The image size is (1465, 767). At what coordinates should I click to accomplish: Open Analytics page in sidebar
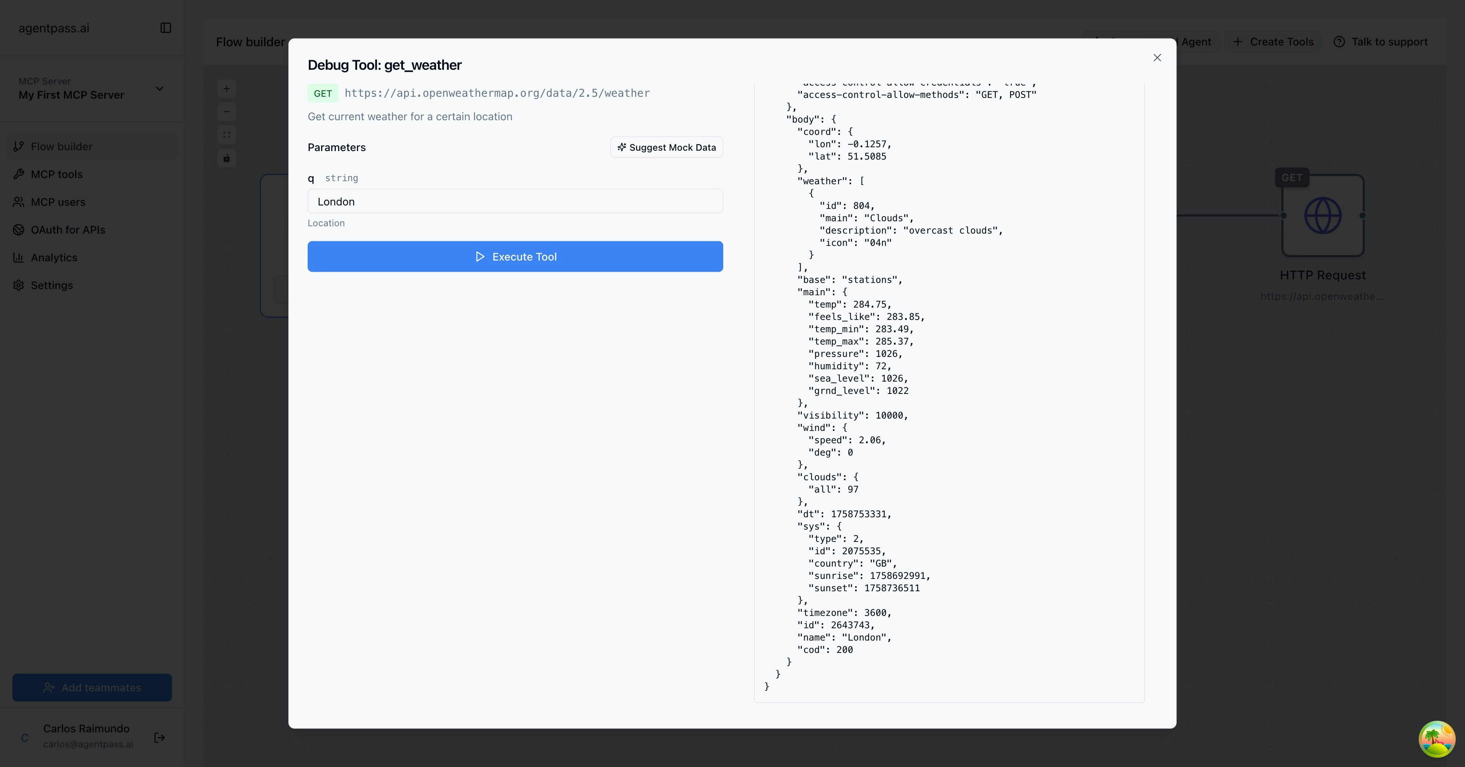(x=54, y=257)
